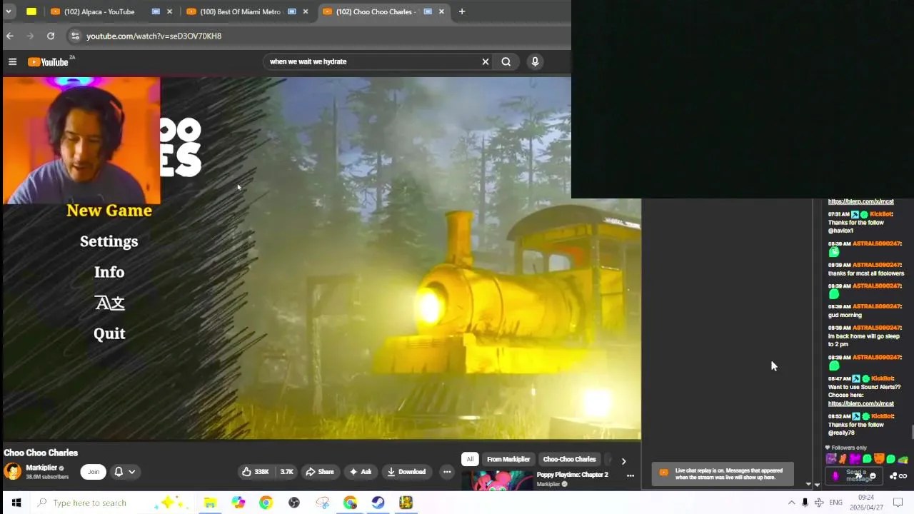Dislike the video showing 3.7K

tap(286, 472)
